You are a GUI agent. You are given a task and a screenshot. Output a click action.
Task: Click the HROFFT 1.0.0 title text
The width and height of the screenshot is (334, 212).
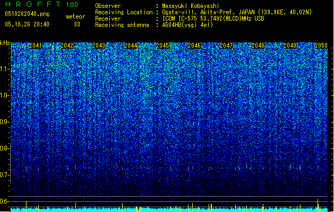coord(41,4)
